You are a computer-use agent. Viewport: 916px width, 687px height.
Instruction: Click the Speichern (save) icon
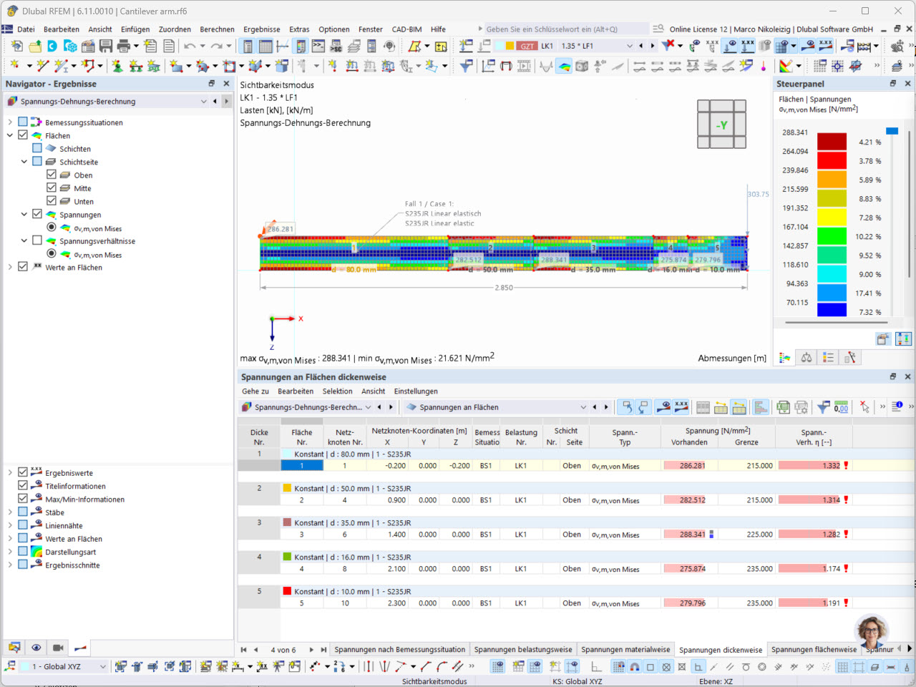pyautogui.click(x=106, y=45)
